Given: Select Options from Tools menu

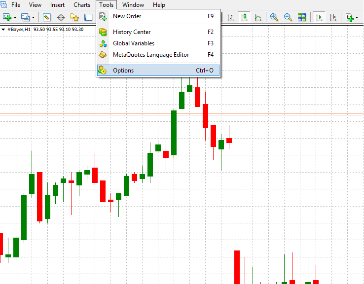Looking at the screenshot, I should point(123,71).
